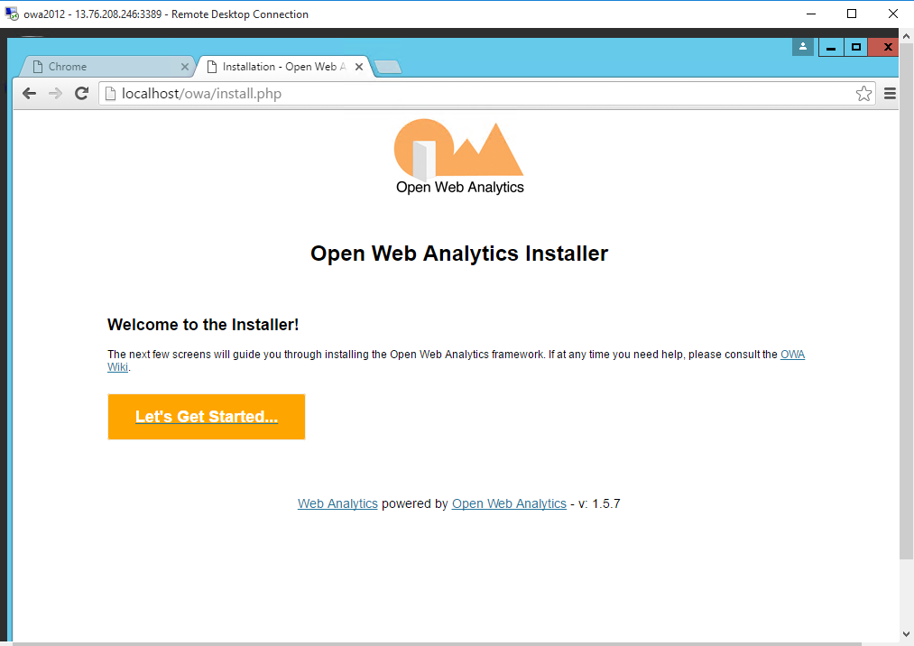Click the user profile icon above the tabs

click(802, 46)
